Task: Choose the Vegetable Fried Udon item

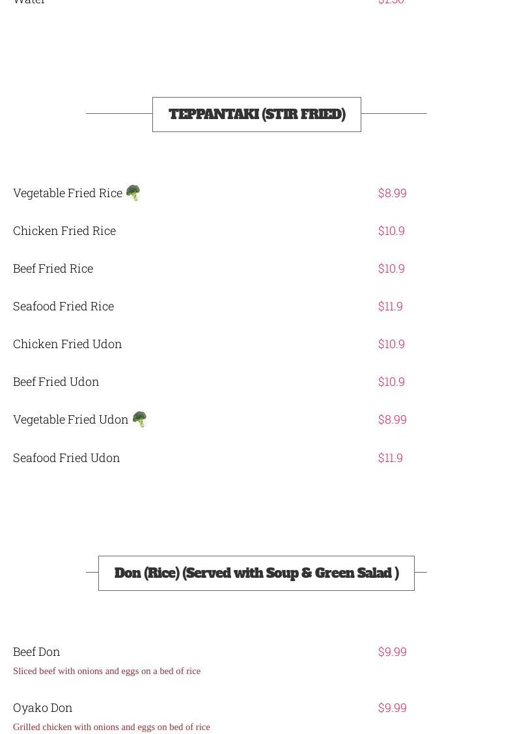Action: (x=71, y=420)
